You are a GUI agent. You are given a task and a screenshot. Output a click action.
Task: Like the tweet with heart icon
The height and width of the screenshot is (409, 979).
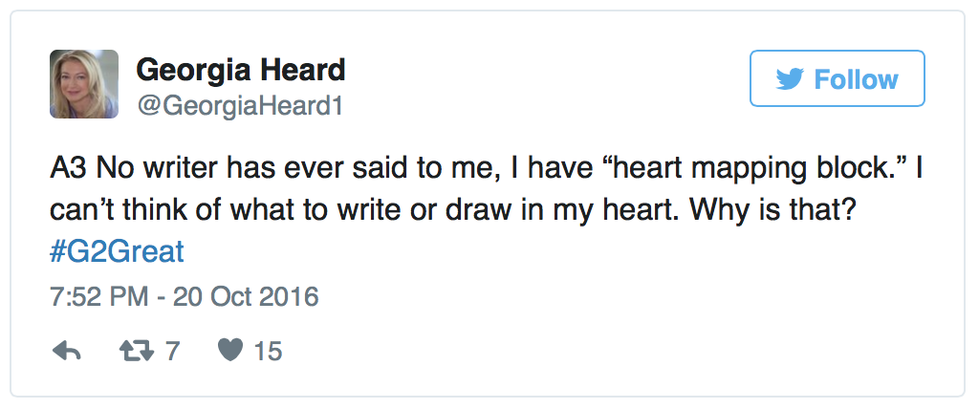click(230, 351)
